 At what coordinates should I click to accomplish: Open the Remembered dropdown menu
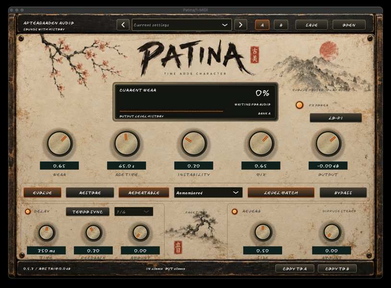(208, 192)
